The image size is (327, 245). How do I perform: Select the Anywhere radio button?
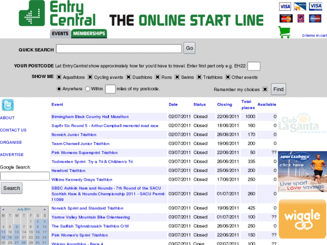click(x=59, y=89)
